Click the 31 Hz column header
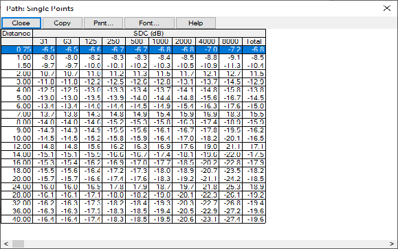 pos(45,42)
